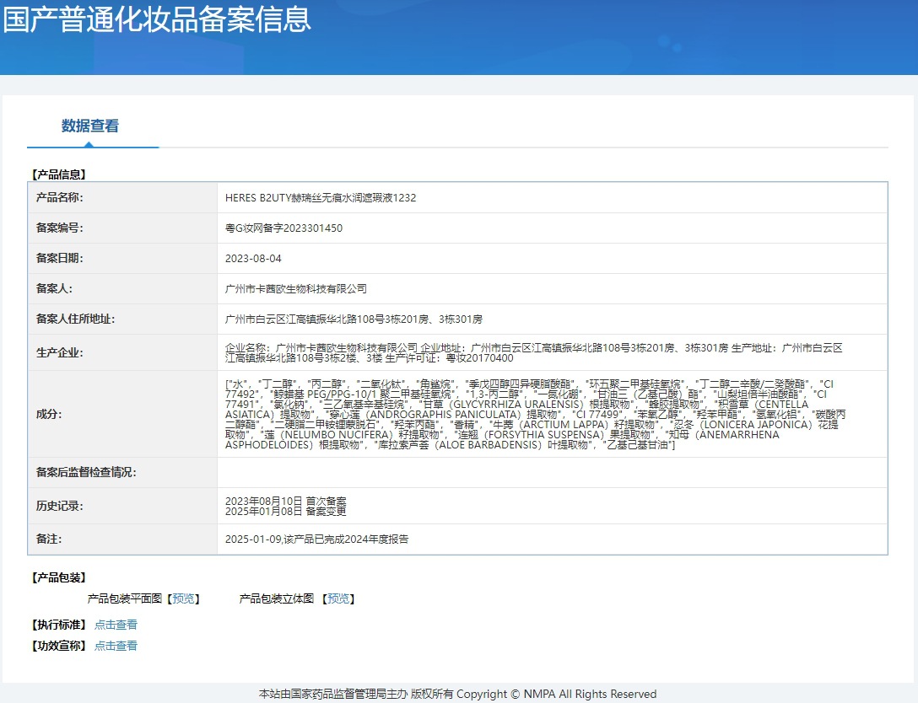Click the 国产普通化妆品备案信息 page title
918x703 pixels.
pyautogui.click(x=156, y=19)
